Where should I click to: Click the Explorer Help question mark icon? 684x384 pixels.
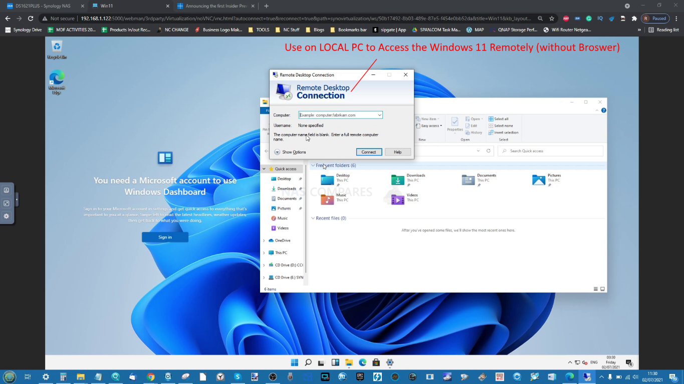[x=603, y=111]
